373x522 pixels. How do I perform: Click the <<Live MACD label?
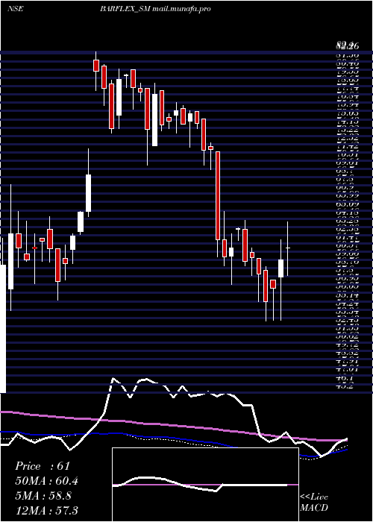point(314,503)
